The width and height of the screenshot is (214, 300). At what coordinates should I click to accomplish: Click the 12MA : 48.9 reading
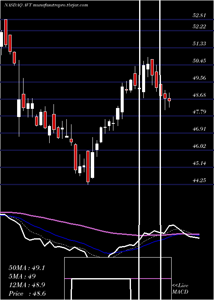point(27,285)
